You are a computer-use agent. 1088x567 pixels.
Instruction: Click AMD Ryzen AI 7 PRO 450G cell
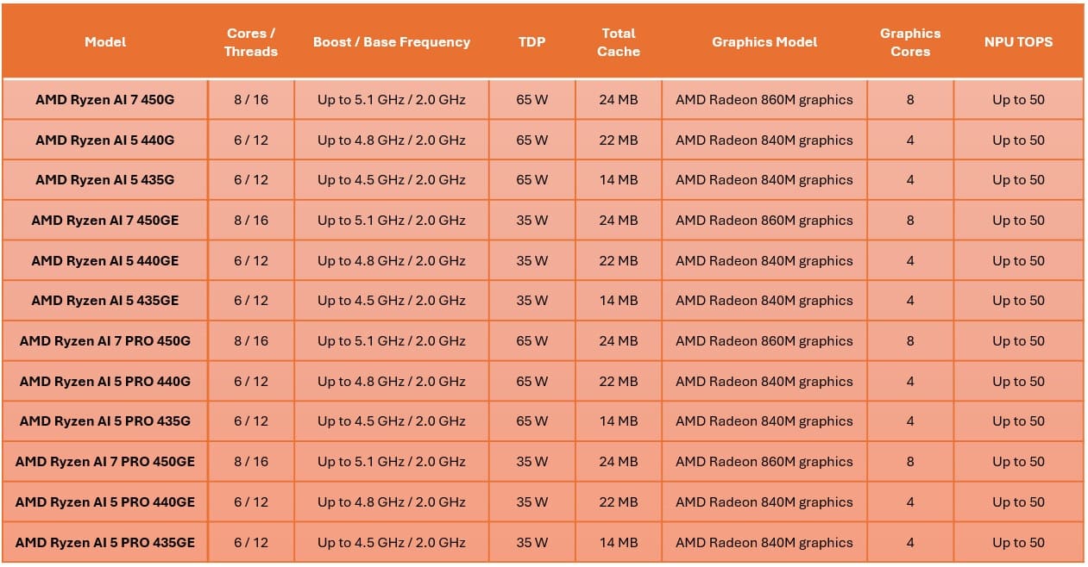105,341
